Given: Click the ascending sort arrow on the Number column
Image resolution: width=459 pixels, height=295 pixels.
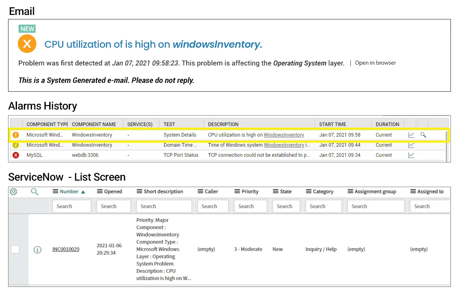Looking at the screenshot, I should tap(83, 192).
